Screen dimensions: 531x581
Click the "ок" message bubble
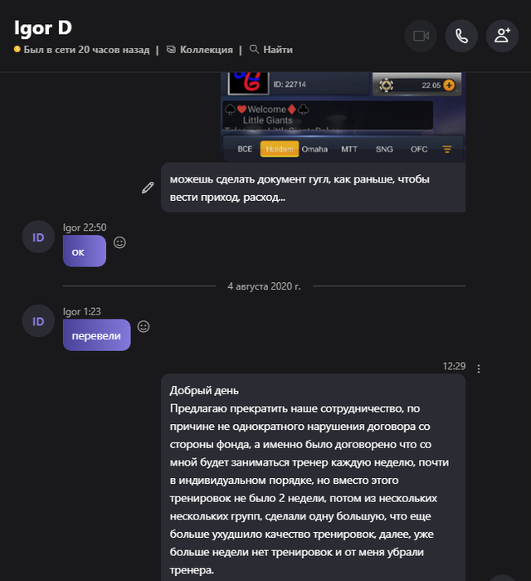[85, 251]
